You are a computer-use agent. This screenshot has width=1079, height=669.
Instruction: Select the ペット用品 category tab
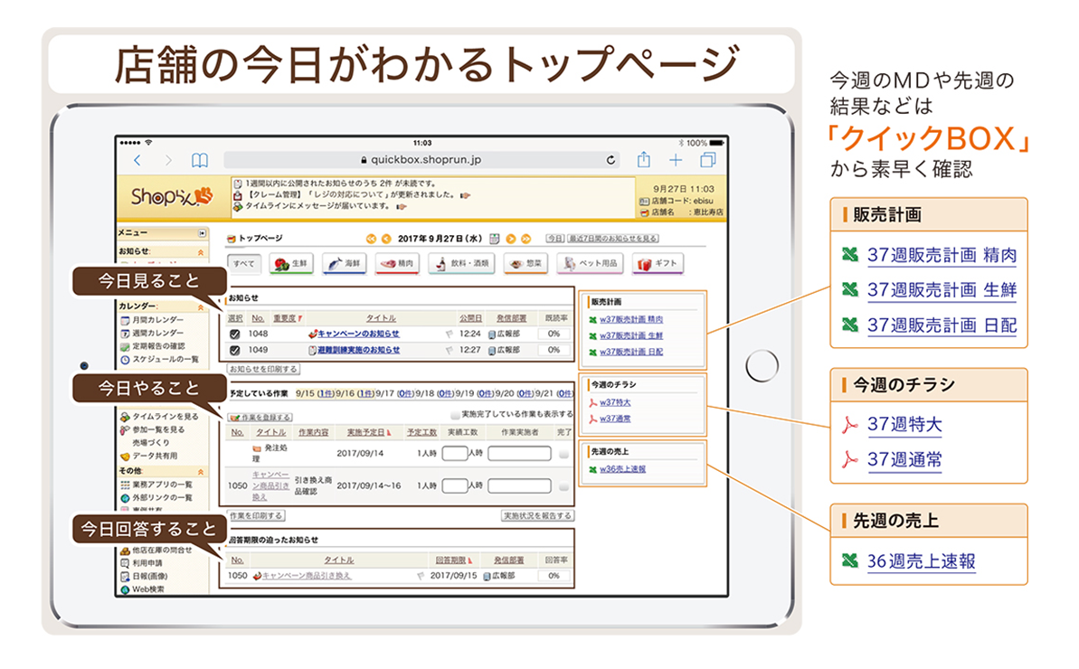[590, 263]
